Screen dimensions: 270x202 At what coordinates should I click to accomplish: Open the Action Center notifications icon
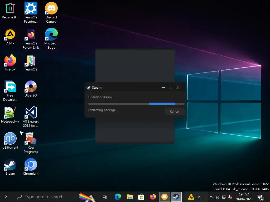[x=261, y=197]
